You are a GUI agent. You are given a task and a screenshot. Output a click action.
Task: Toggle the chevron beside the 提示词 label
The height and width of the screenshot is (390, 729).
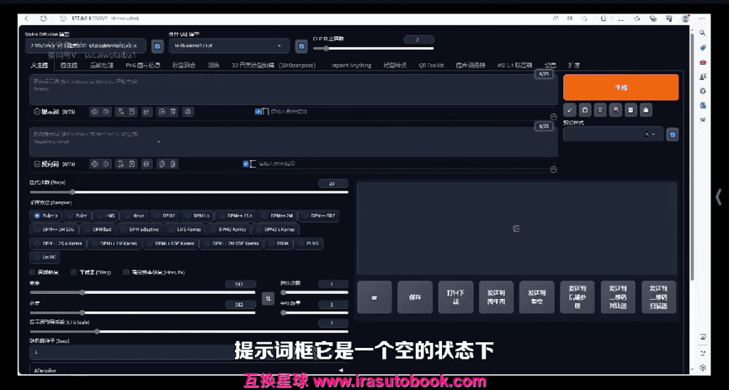tap(37, 112)
